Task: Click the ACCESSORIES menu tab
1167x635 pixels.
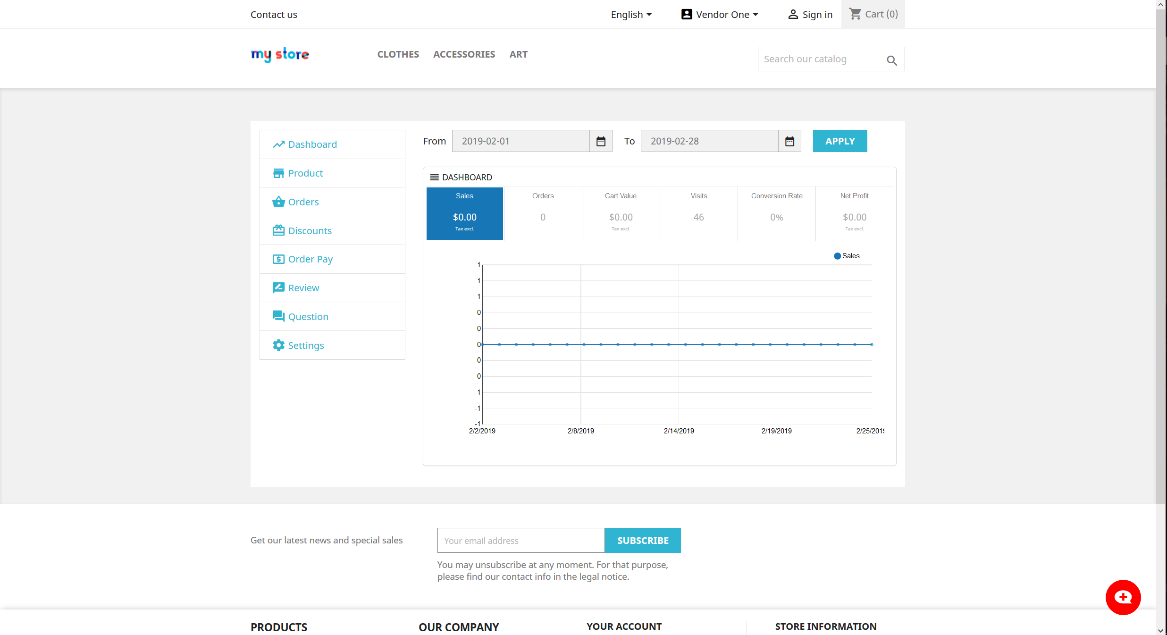Action: click(x=464, y=54)
